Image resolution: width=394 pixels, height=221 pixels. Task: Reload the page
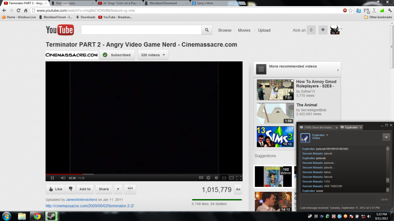tap(18, 10)
